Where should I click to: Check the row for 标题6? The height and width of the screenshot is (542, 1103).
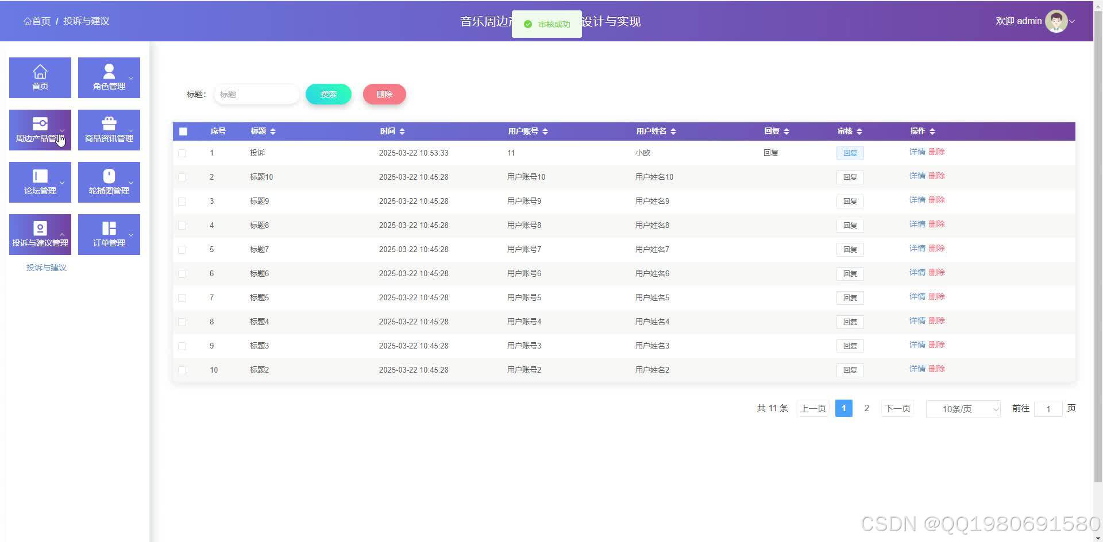182,274
